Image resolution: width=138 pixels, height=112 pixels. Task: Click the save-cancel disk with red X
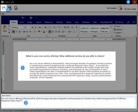click(10, 8)
